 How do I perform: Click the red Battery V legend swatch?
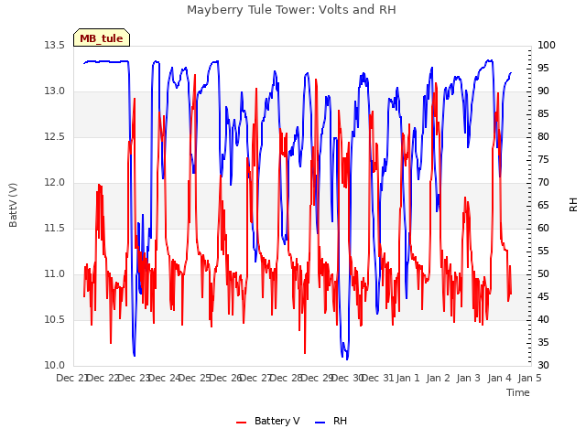pos(242,423)
